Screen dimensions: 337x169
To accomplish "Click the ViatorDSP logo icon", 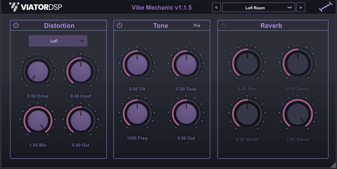I will pos(14,6).
